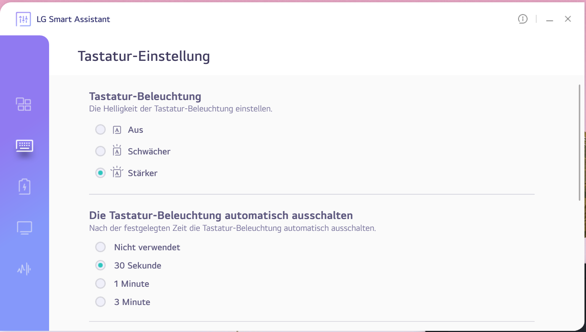Image resolution: width=586 pixels, height=332 pixels.
Task: Click the vertical scrollbar thumb
Action: (x=580, y=143)
